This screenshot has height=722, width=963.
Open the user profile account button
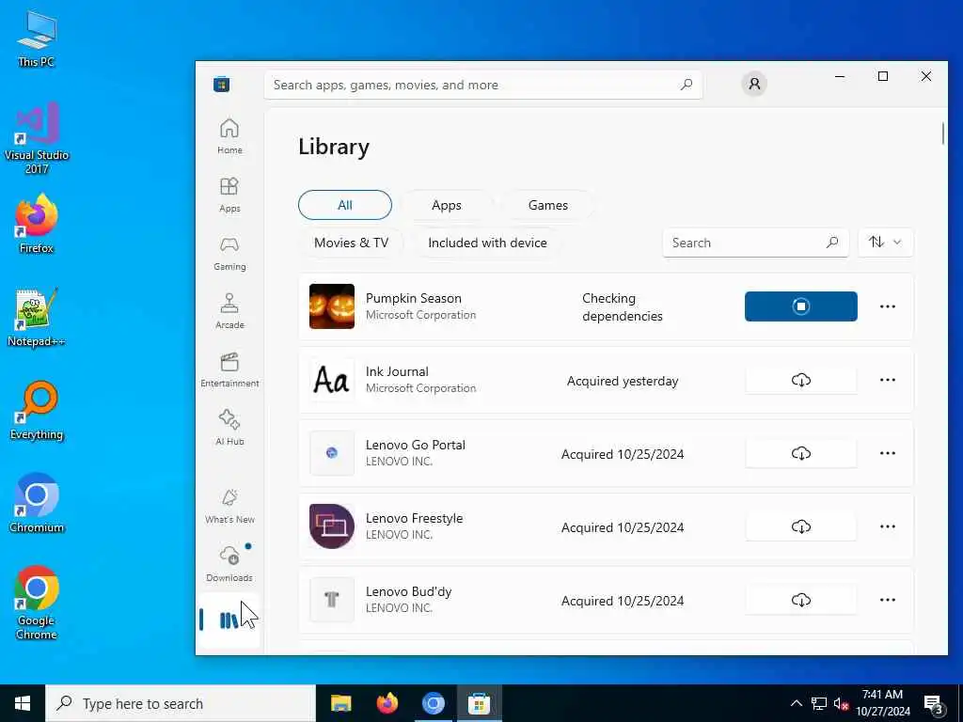point(754,84)
